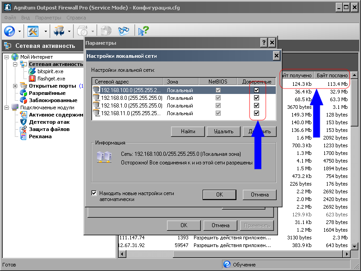
Task: Click the Мой Интернет globe icon
Action: pos(15,57)
